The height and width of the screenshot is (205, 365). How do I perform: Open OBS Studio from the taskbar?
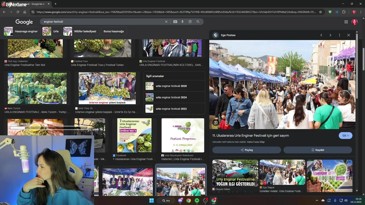(205, 200)
